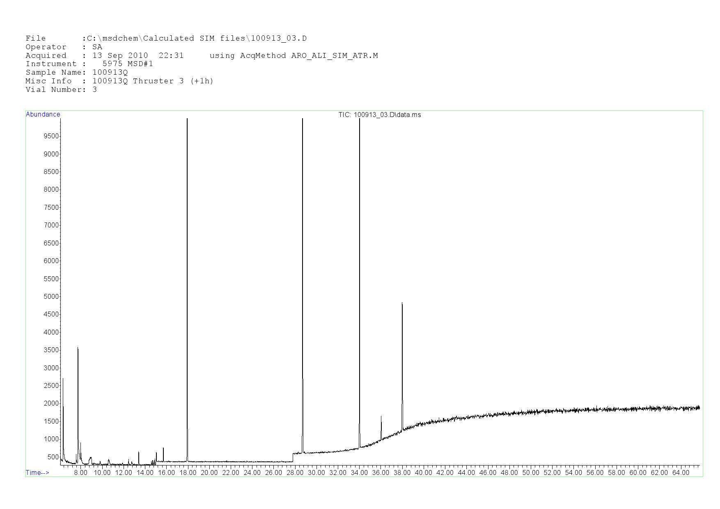Click the Vial Number line in the header
720x509 pixels.
point(61,89)
